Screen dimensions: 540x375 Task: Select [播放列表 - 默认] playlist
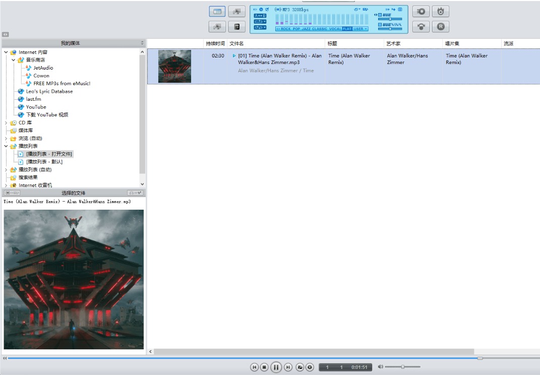pos(44,162)
